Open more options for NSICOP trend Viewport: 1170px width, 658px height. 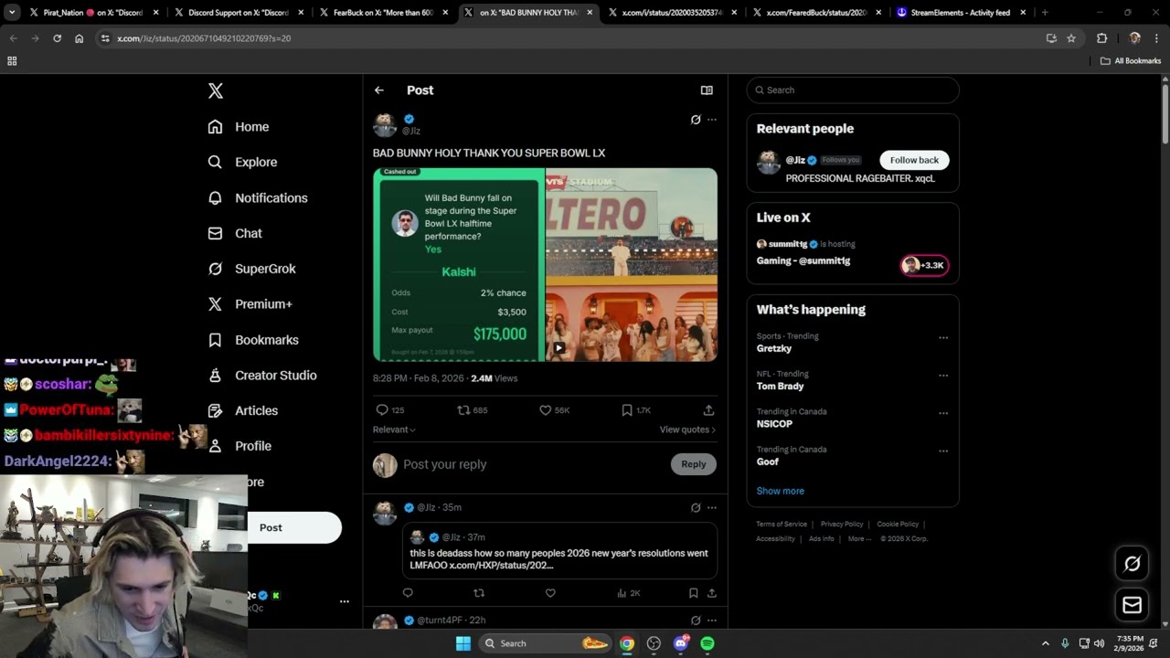point(943,413)
